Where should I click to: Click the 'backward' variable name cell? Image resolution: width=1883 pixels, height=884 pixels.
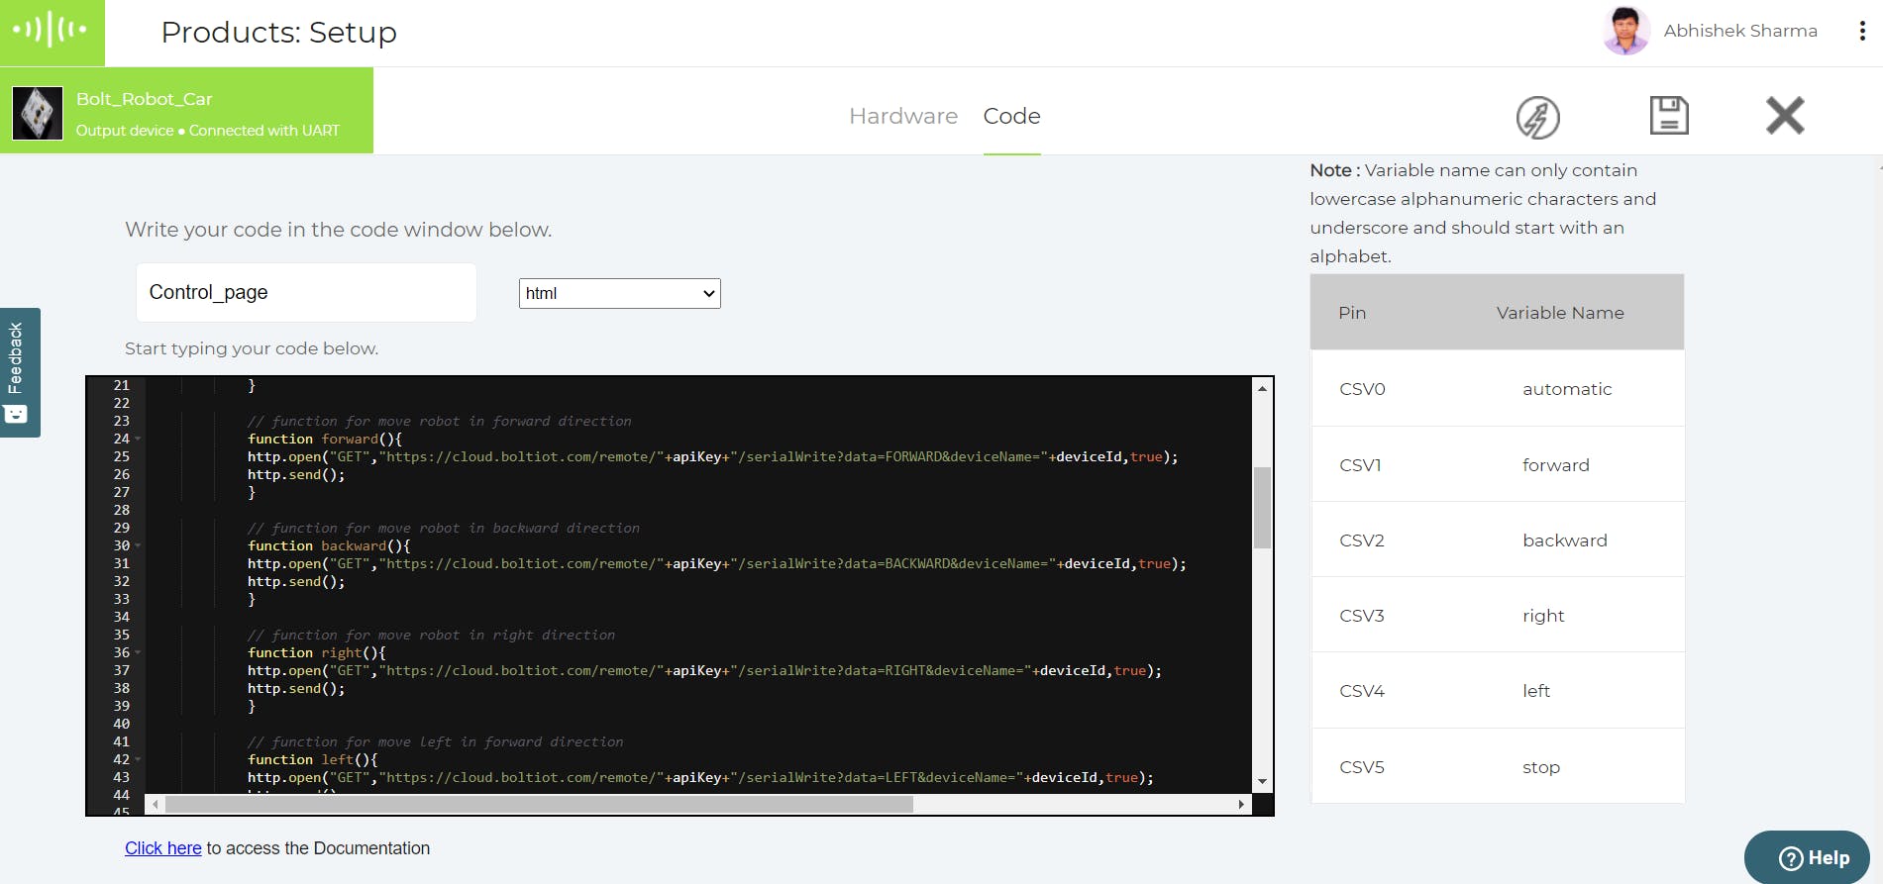(x=1565, y=540)
